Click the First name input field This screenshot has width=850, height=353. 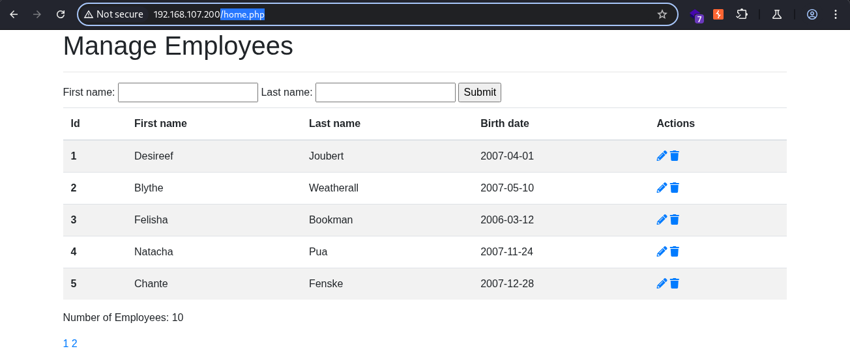click(x=188, y=92)
